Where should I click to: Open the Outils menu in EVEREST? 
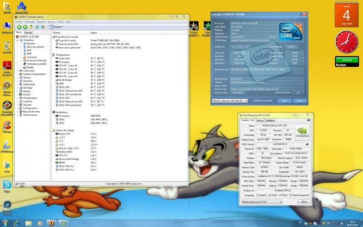tap(60, 22)
